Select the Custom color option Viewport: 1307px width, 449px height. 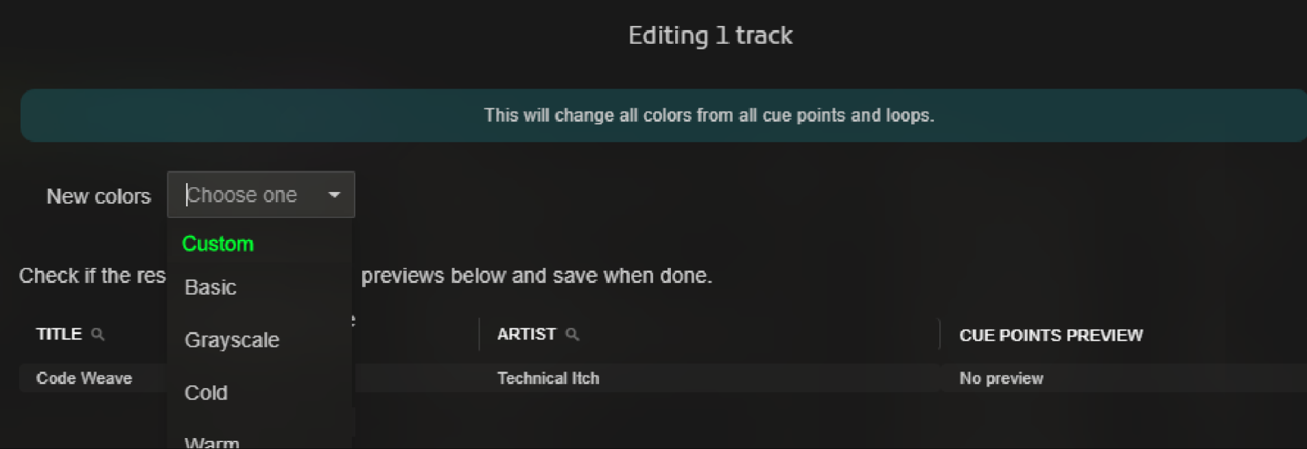[x=218, y=244]
